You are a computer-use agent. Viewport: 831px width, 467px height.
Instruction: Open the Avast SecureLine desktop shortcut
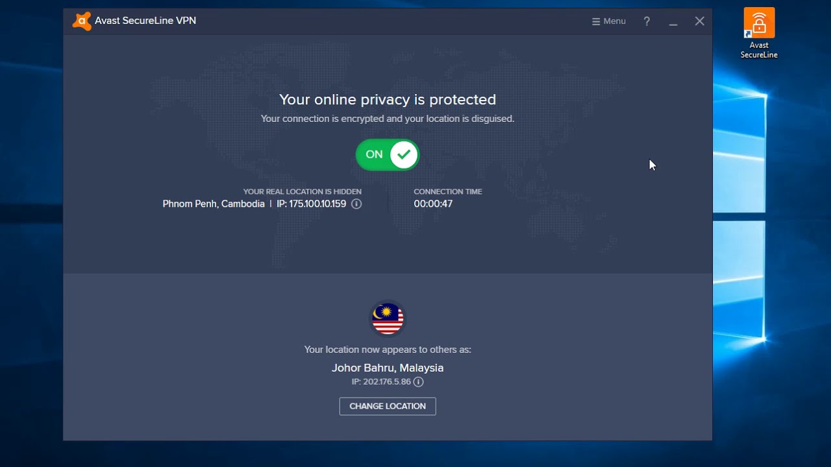pyautogui.click(x=759, y=32)
